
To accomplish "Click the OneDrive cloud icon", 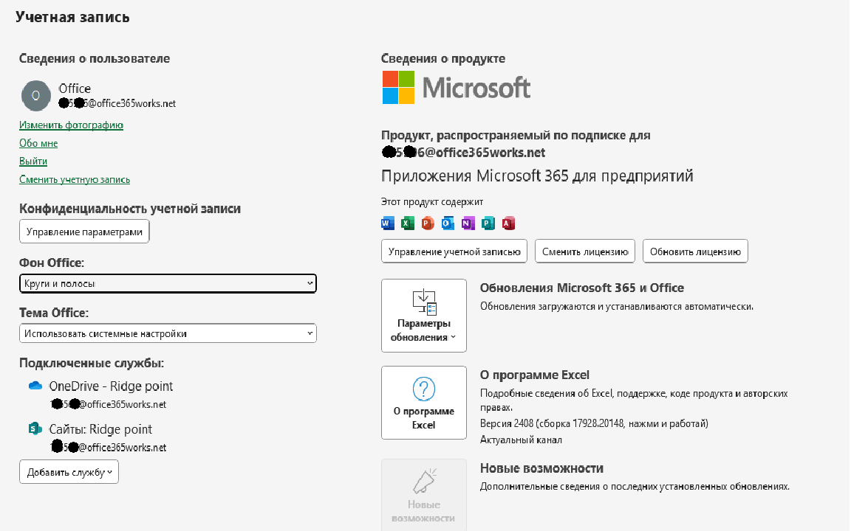I will pos(35,386).
